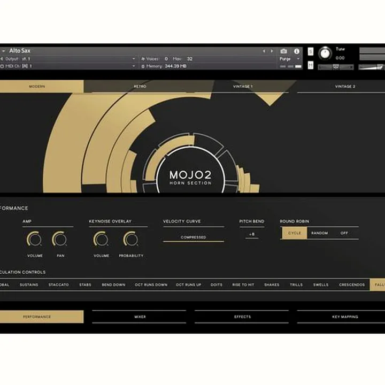Click the Tune value 0.00
The width and height of the screenshot is (385, 385).
click(x=340, y=58)
